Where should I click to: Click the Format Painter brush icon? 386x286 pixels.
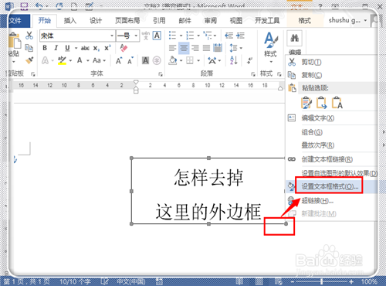(29, 60)
